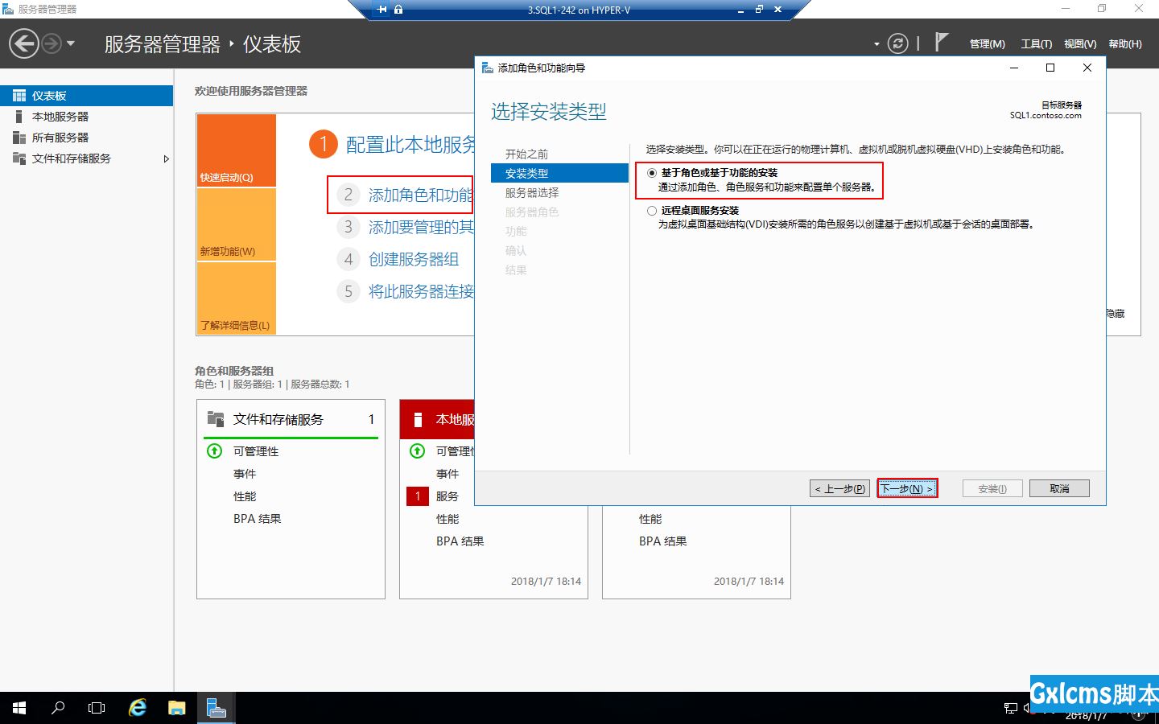Click the wizard title bar icon

pos(487,68)
